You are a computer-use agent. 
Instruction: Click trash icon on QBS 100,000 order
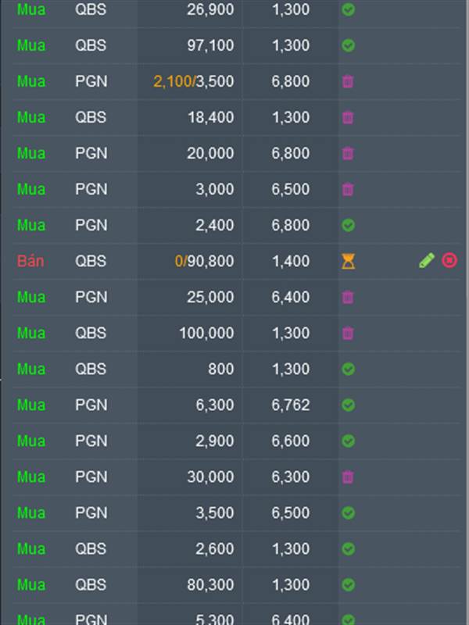tap(348, 334)
